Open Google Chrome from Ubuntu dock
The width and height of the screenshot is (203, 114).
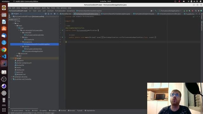4,50
